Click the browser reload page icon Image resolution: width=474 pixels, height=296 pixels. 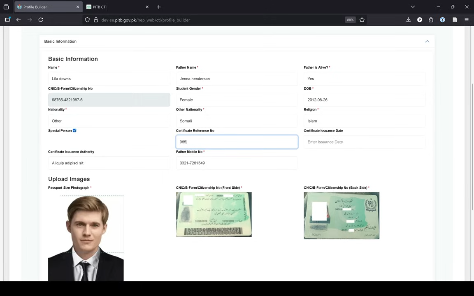tap(41, 20)
